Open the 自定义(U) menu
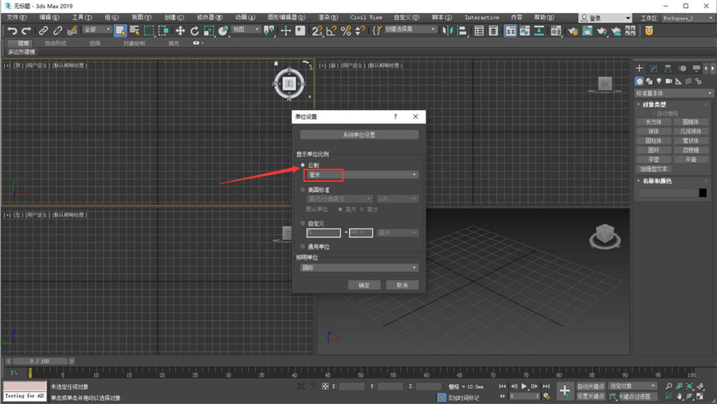717x404 pixels. (x=406, y=18)
